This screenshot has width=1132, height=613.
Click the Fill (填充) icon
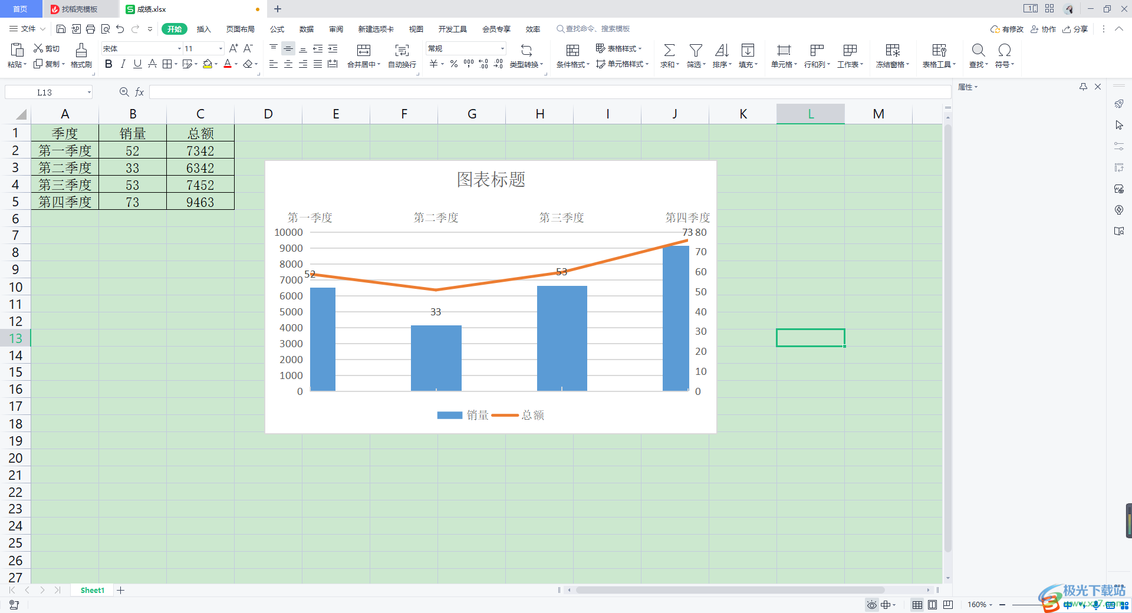tap(748, 50)
